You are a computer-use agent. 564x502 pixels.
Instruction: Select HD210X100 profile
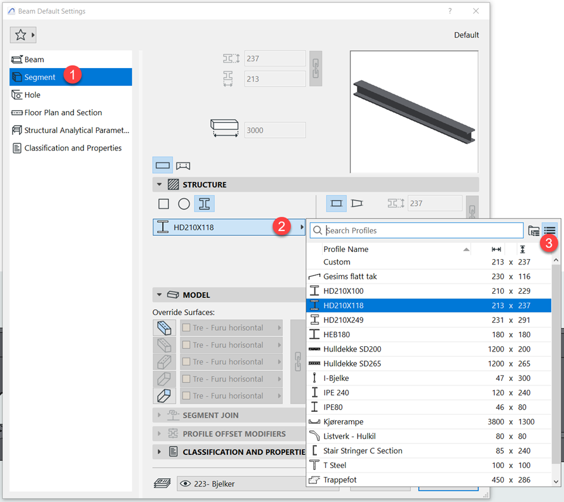pos(429,291)
